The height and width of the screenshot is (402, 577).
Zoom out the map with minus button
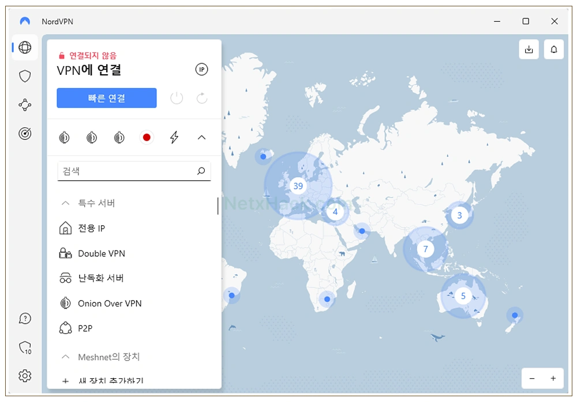pos(532,378)
